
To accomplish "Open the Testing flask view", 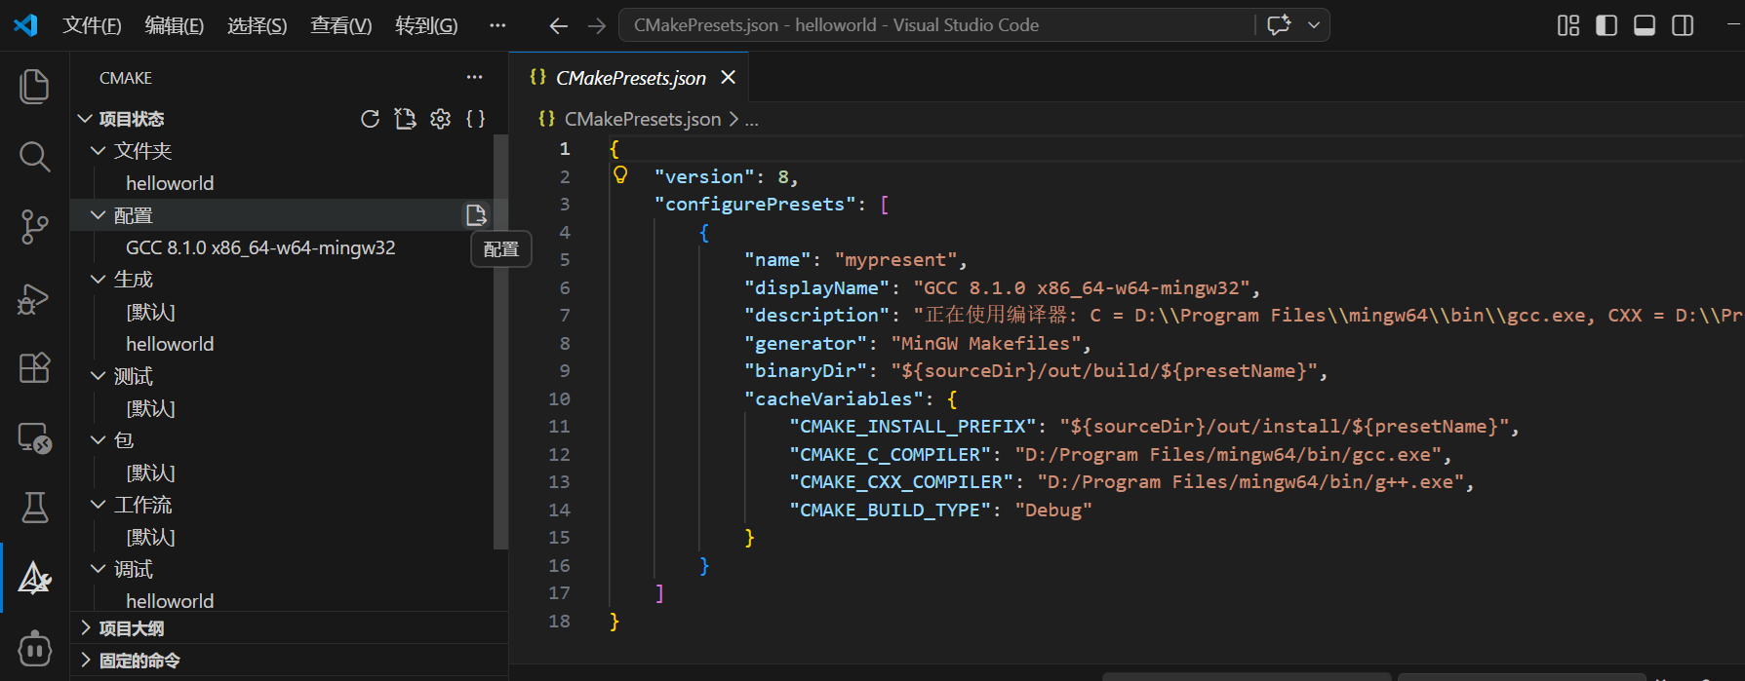I will click(x=34, y=508).
